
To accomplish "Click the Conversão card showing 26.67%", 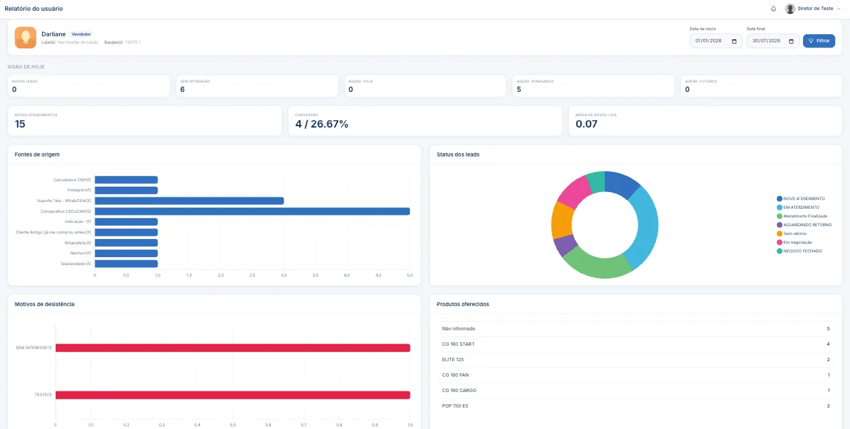I will (425, 121).
